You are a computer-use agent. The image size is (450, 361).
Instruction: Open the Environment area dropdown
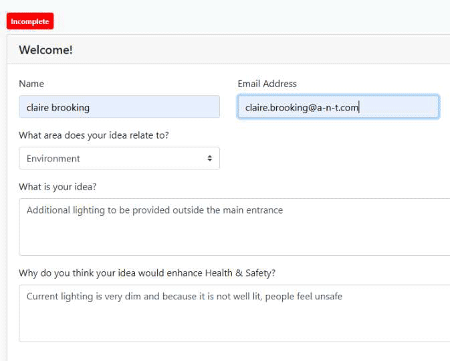(119, 159)
